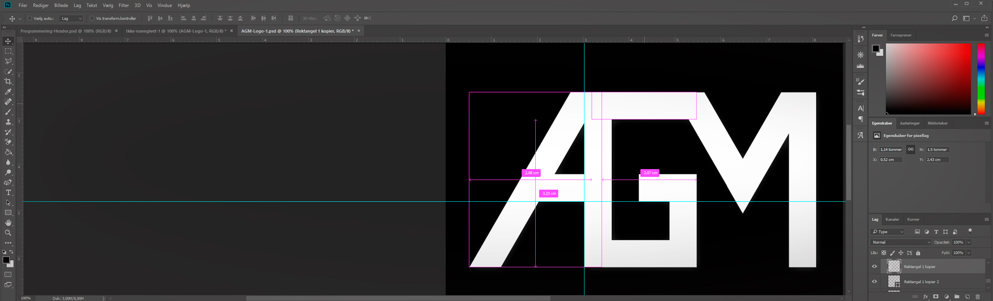The image size is (993, 301).
Task: Open the Filter menu
Action: [124, 5]
